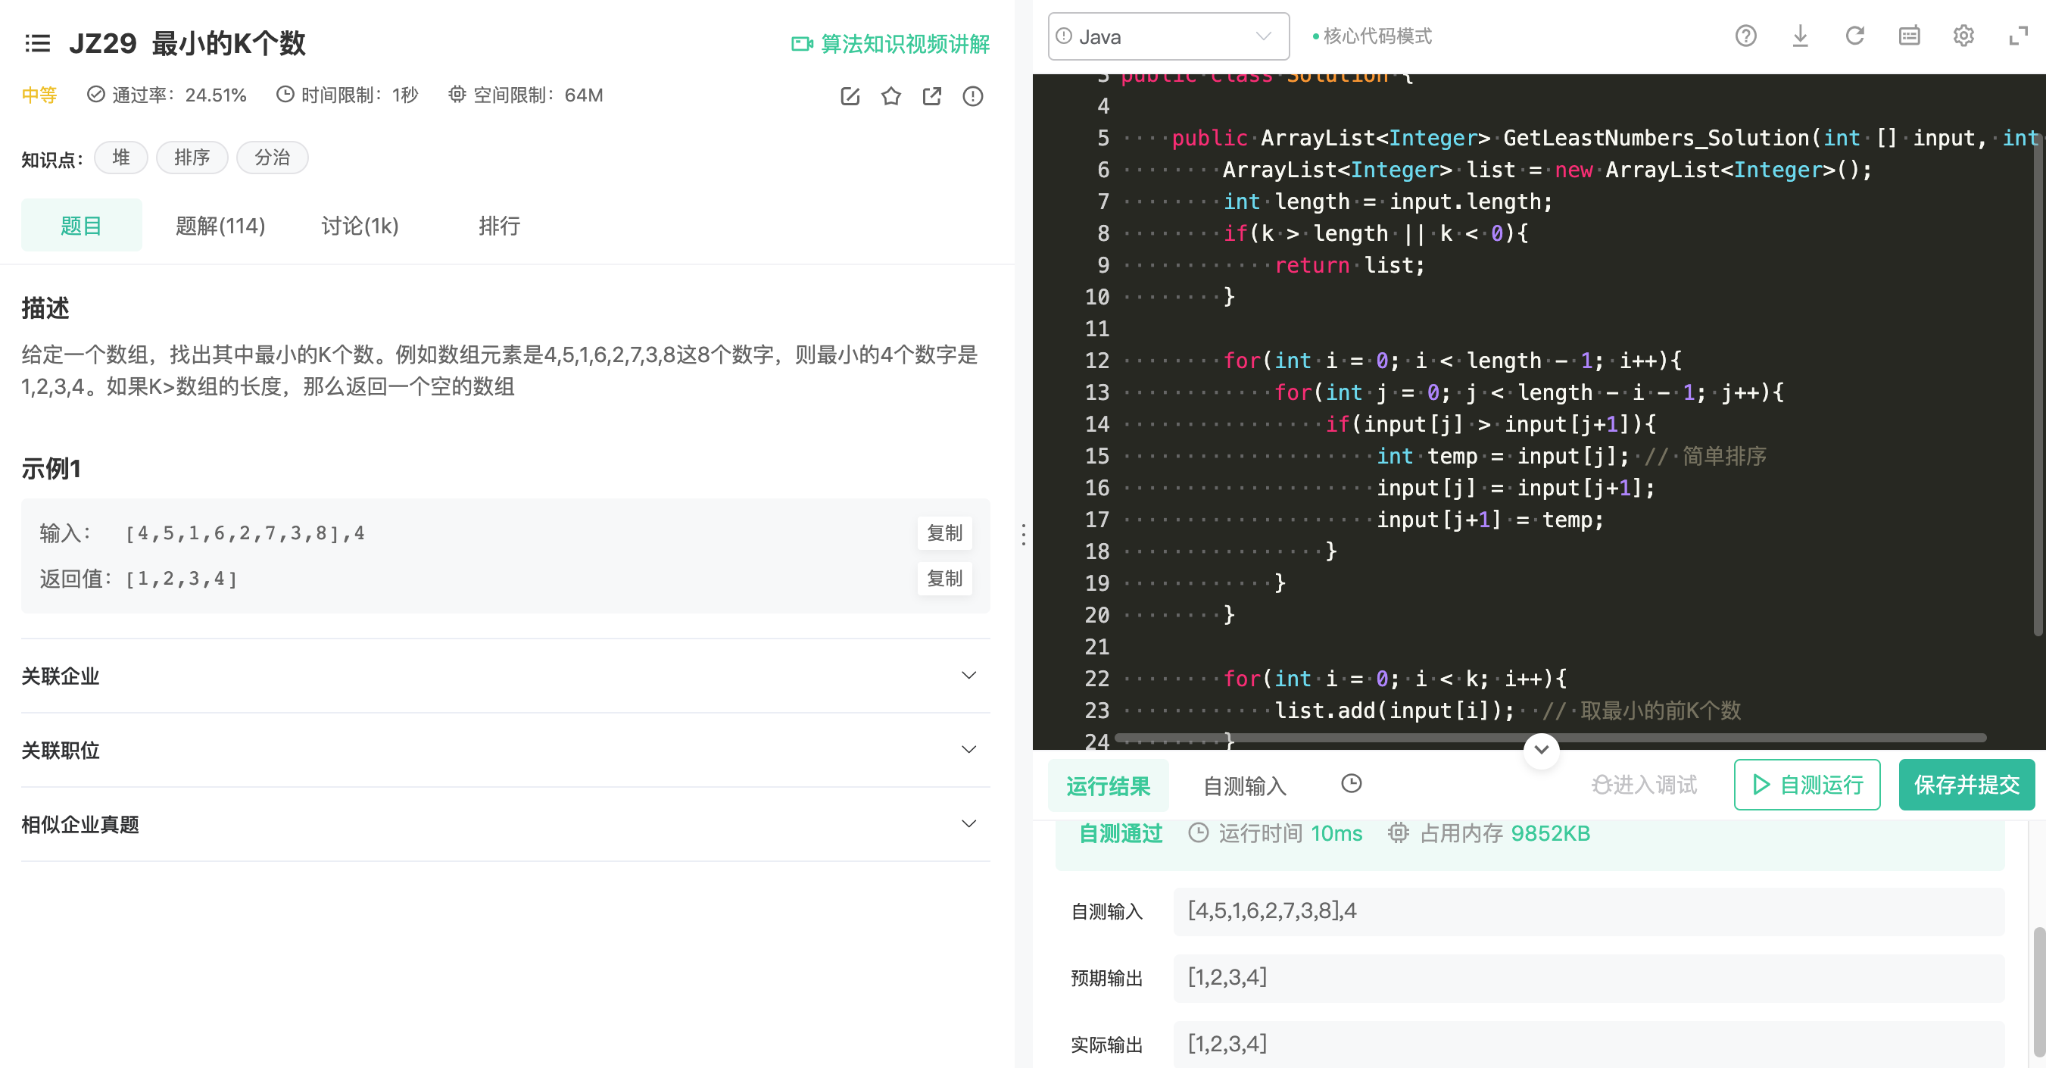Screen dimensions: 2046x1068
Task: Run self test with 自测运行
Action: [1807, 785]
